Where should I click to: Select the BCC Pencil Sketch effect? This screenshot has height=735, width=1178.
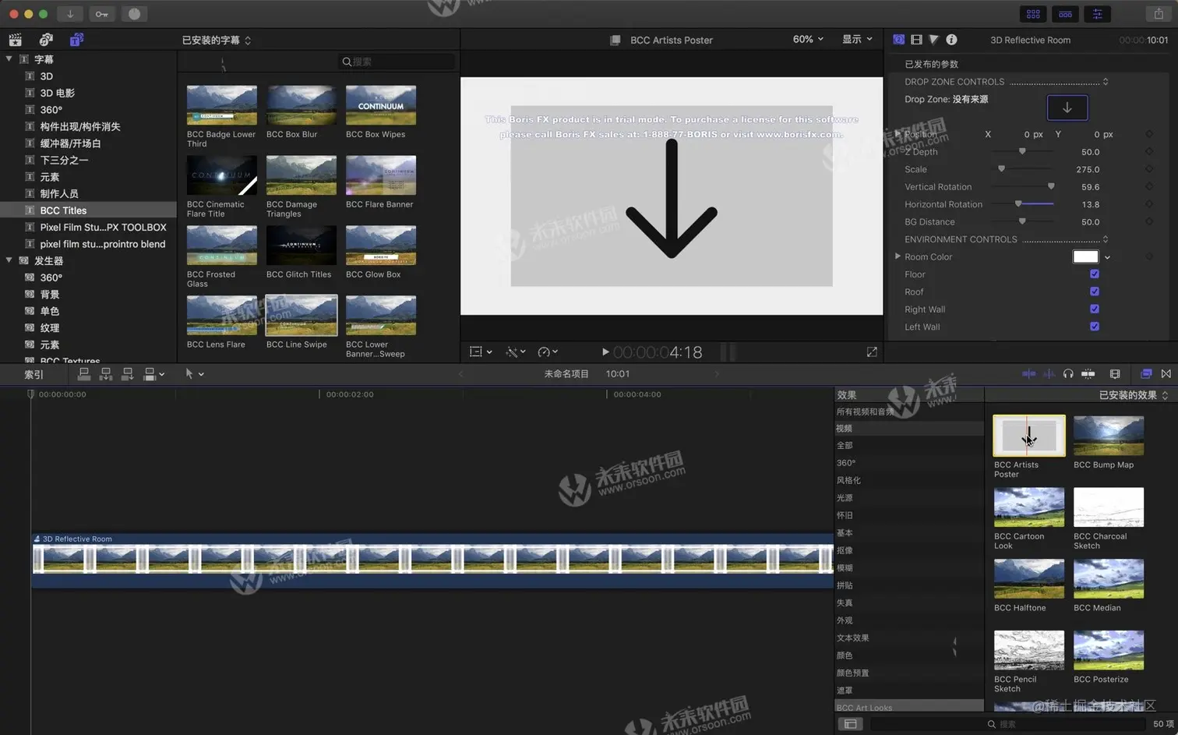tap(1028, 650)
